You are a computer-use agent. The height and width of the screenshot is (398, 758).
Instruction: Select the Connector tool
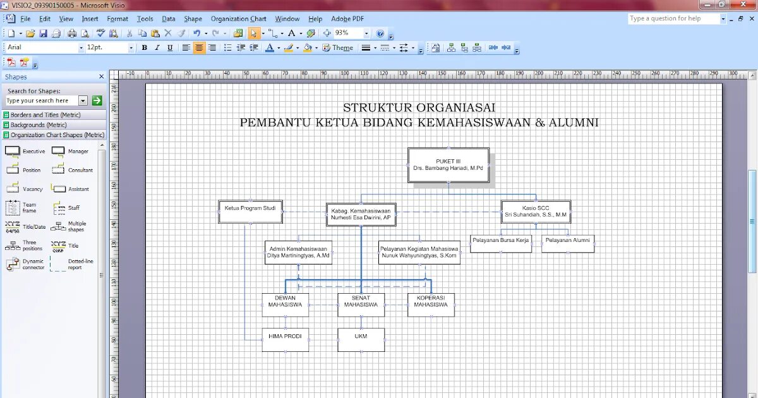point(273,33)
